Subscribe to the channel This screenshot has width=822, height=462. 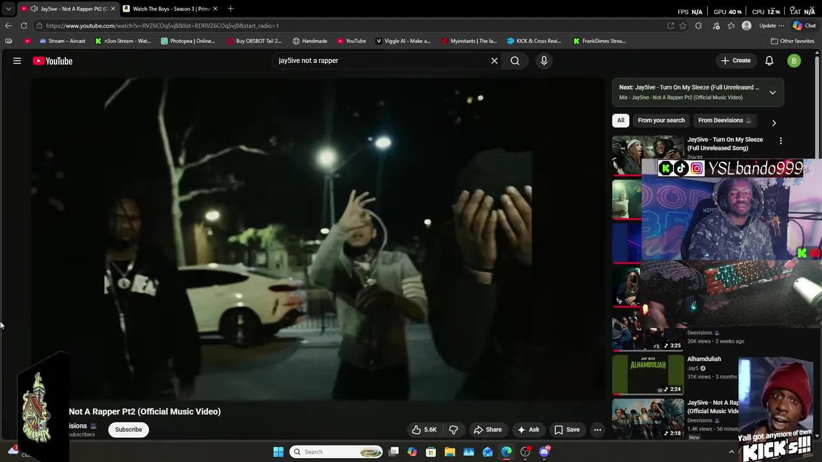[128, 430]
